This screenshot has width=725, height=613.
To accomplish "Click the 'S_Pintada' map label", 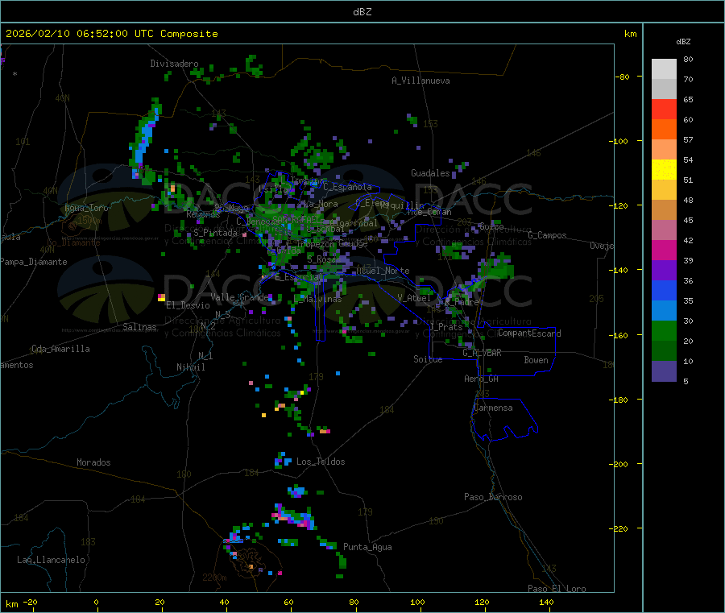I will (215, 233).
